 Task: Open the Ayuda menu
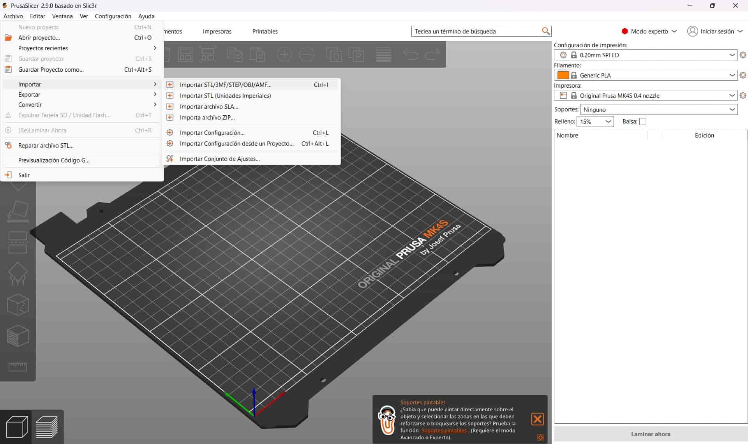click(x=146, y=16)
